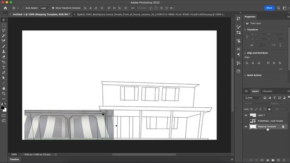290x163 pixels.
Task: Select the Magic Wand tool
Action: point(4,36)
